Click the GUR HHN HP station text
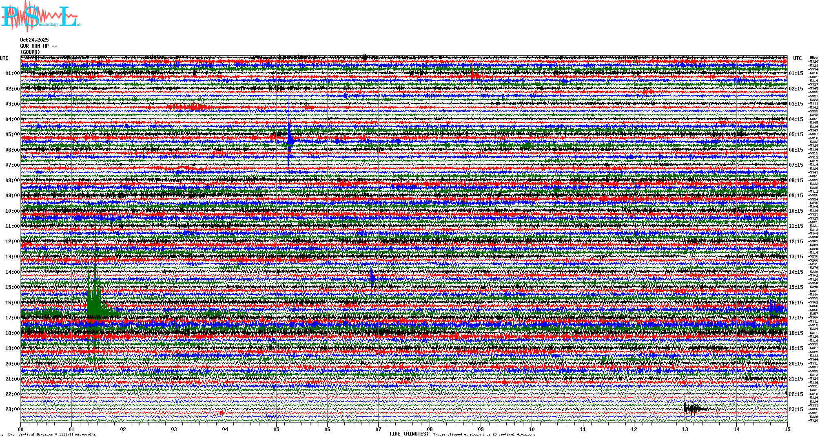 tap(38, 46)
